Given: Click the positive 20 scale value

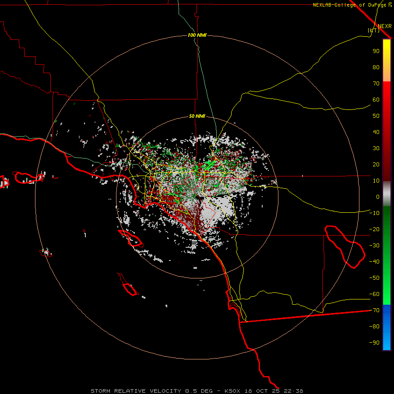Looking at the screenshot, I should 376,165.
